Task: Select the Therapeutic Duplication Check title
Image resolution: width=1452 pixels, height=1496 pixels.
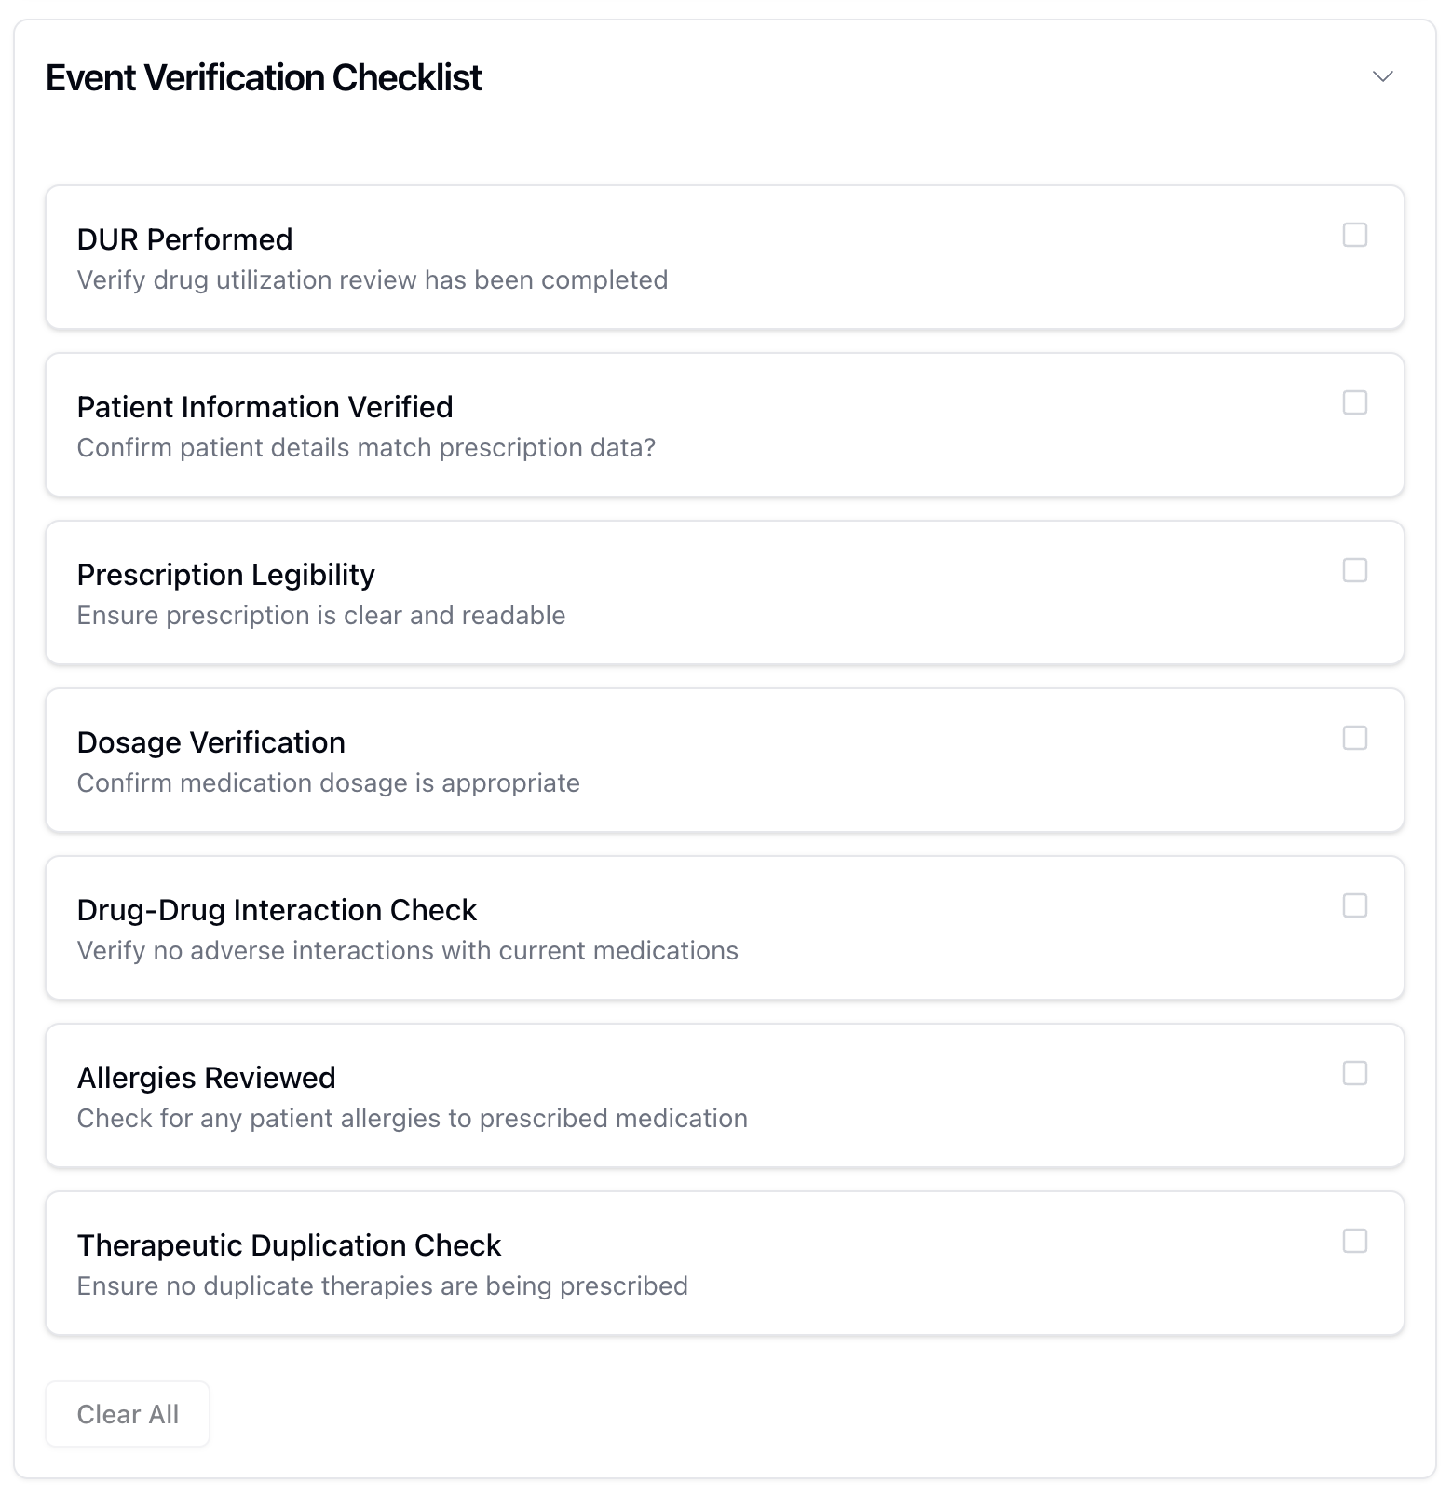Action: 289,1245
